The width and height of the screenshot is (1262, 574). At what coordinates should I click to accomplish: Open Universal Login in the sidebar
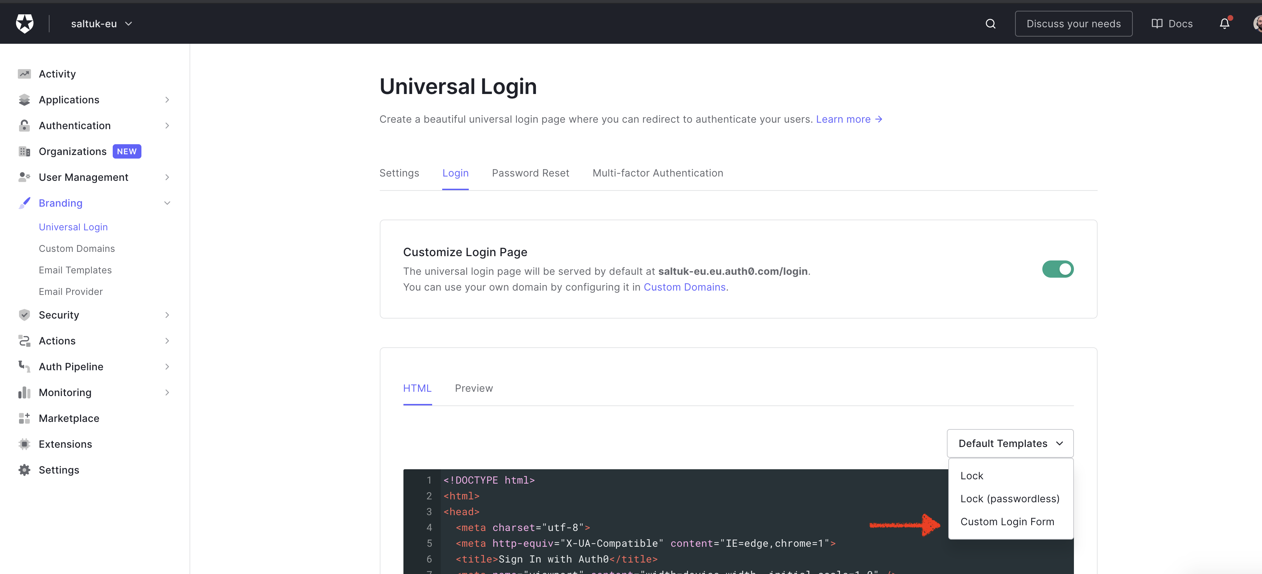[x=74, y=227]
